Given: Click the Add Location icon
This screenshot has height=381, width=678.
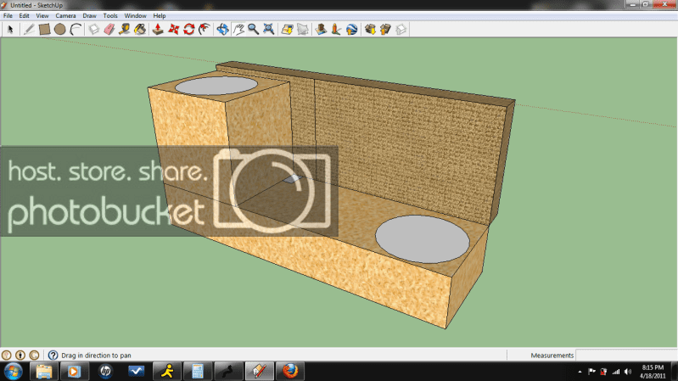Looking at the screenshot, I should pyautogui.click(x=287, y=30).
